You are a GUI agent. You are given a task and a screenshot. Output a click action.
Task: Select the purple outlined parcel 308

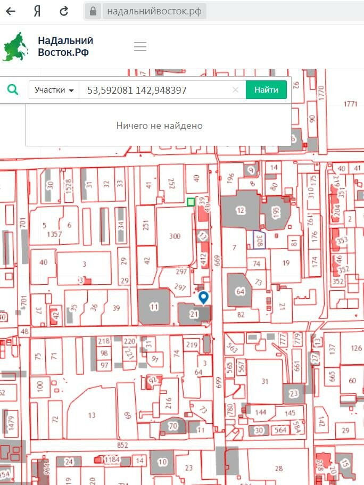tap(259, 240)
